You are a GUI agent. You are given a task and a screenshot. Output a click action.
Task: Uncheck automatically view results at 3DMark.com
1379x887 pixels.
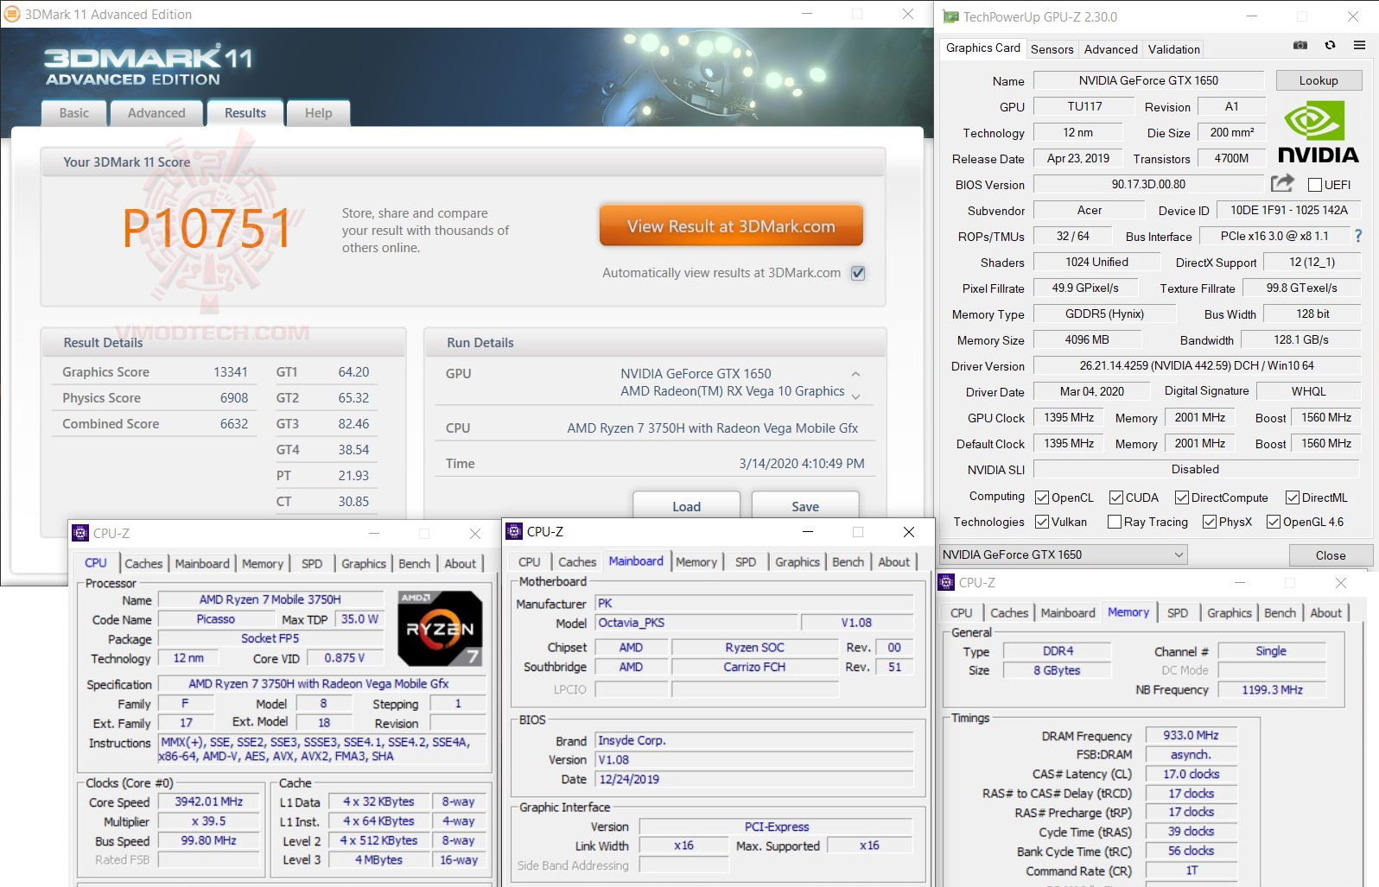pos(858,273)
